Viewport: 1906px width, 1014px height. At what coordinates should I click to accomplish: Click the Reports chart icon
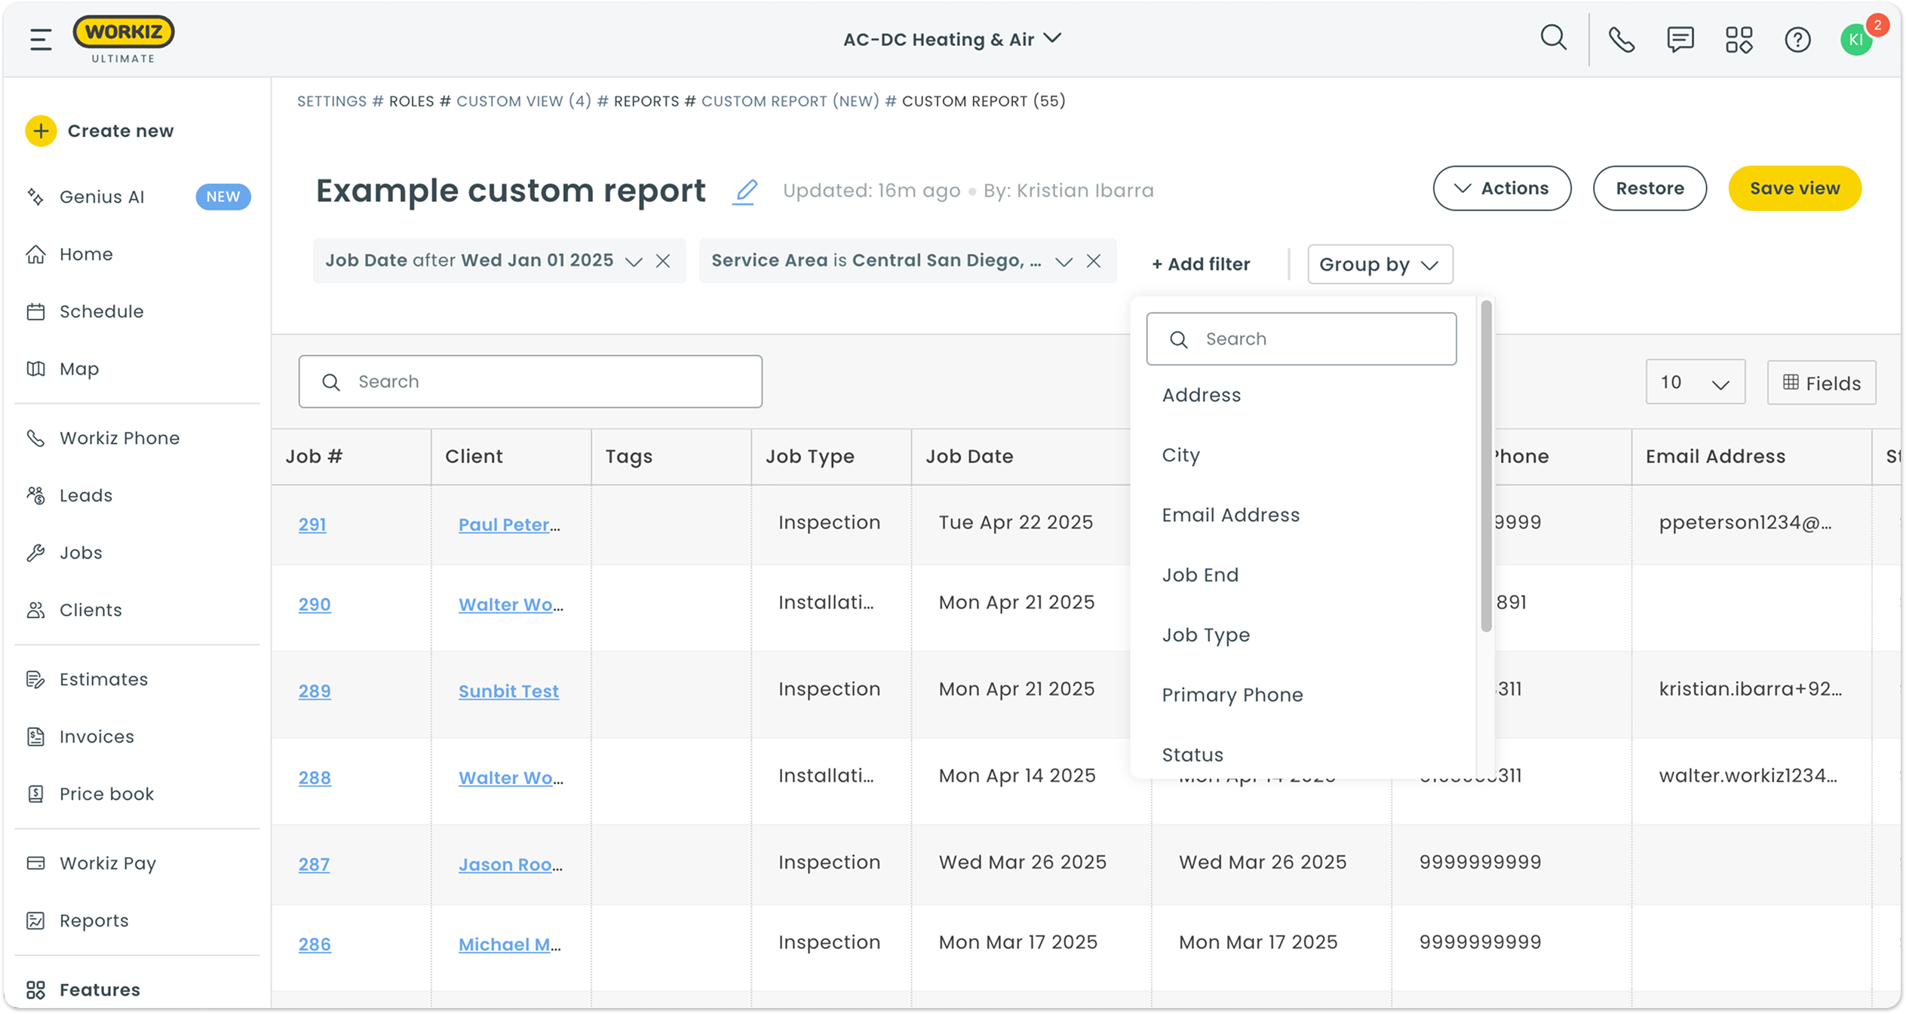point(35,921)
